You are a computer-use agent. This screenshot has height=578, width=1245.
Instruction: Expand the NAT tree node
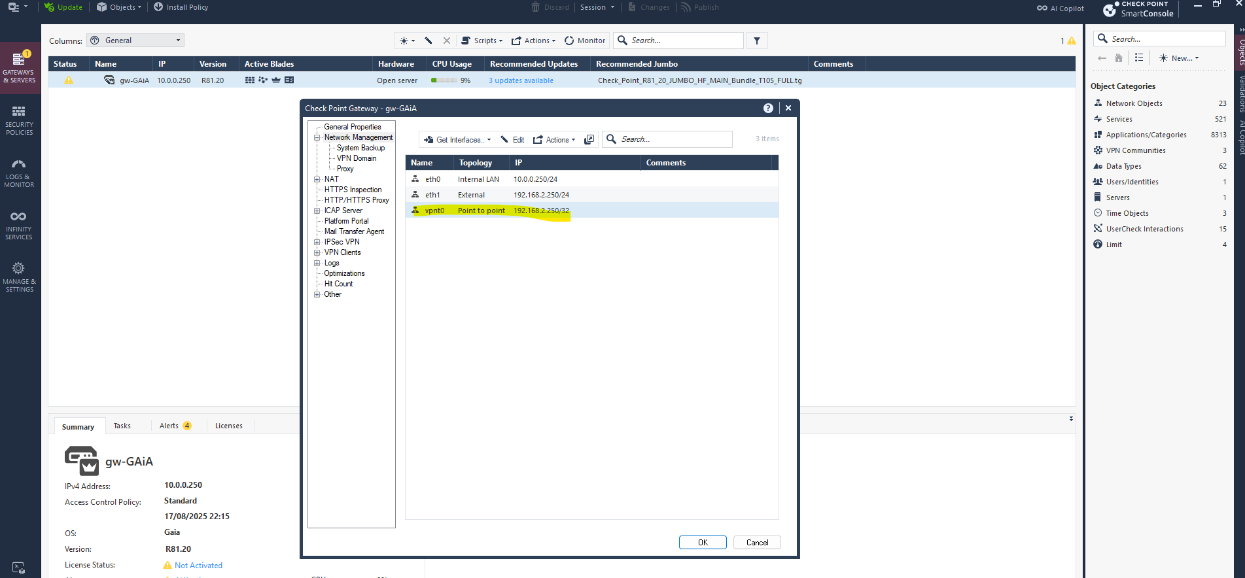(317, 179)
